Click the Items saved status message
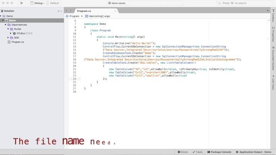Image resolution: width=276 pixels, height=155 pixels. tap(117, 3)
